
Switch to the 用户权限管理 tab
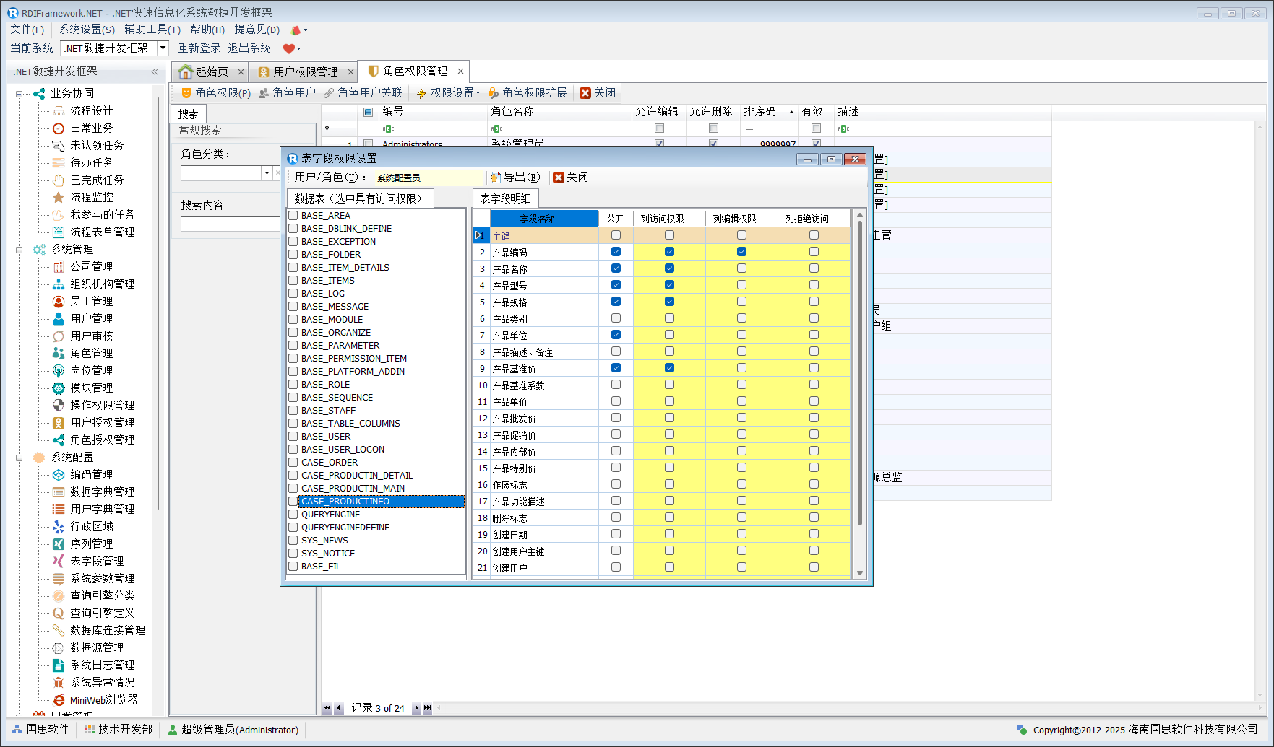tap(304, 71)
